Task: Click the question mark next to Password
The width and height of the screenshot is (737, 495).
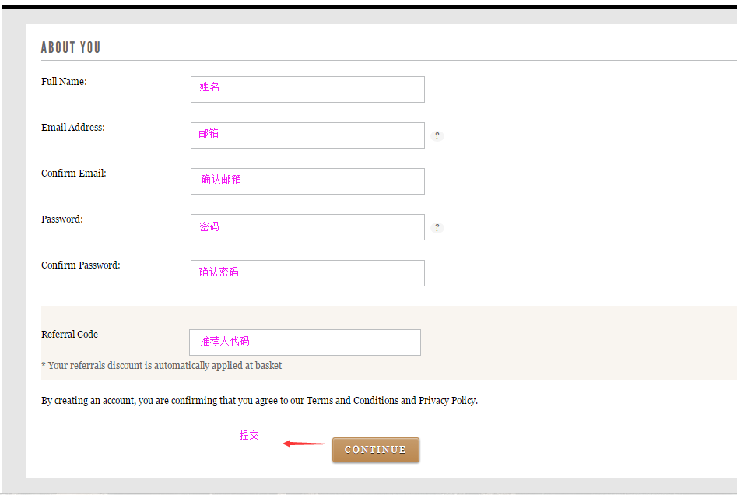Action: coord(437,227)
